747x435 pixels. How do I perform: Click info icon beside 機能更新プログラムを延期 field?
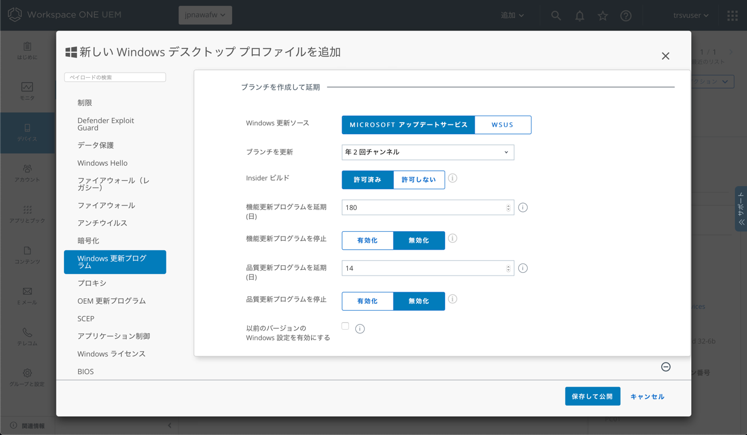point(523,208)
